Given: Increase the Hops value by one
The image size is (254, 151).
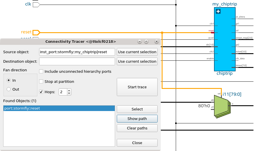Looking at the screenshot, I should pyautogui.click(x=69, y=90).
